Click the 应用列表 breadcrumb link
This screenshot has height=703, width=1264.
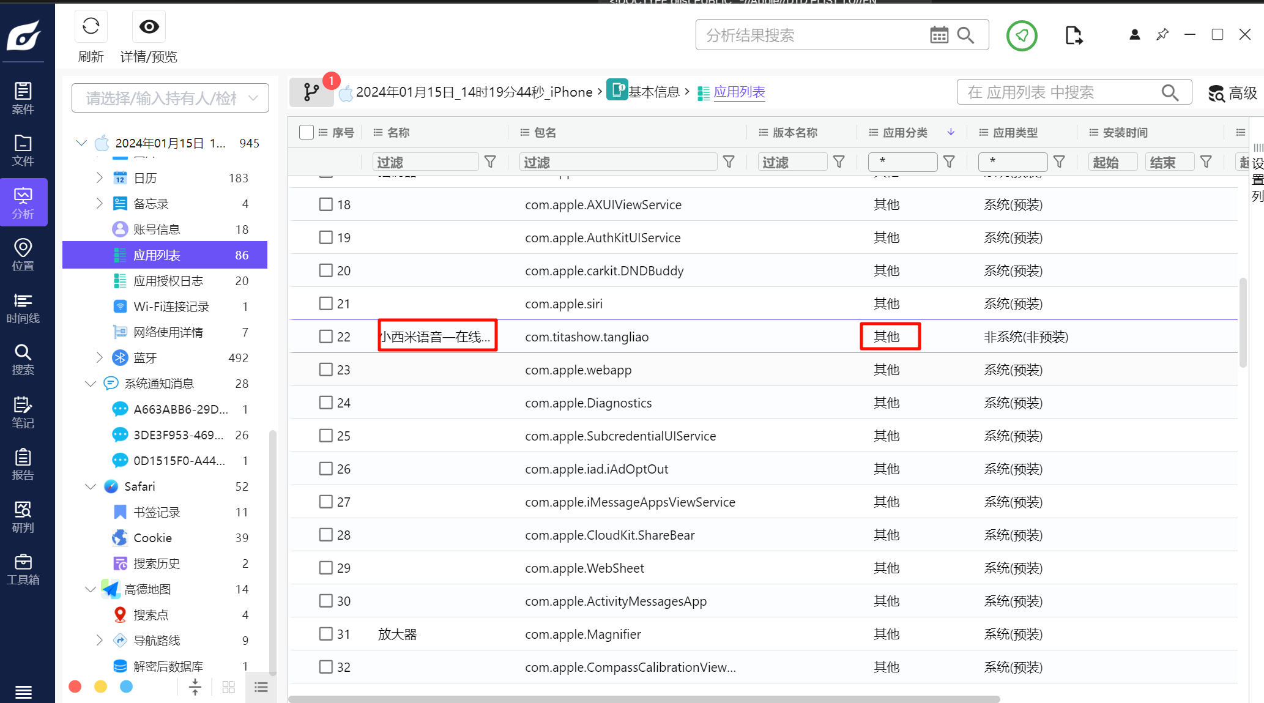click(x=739, y=92)
